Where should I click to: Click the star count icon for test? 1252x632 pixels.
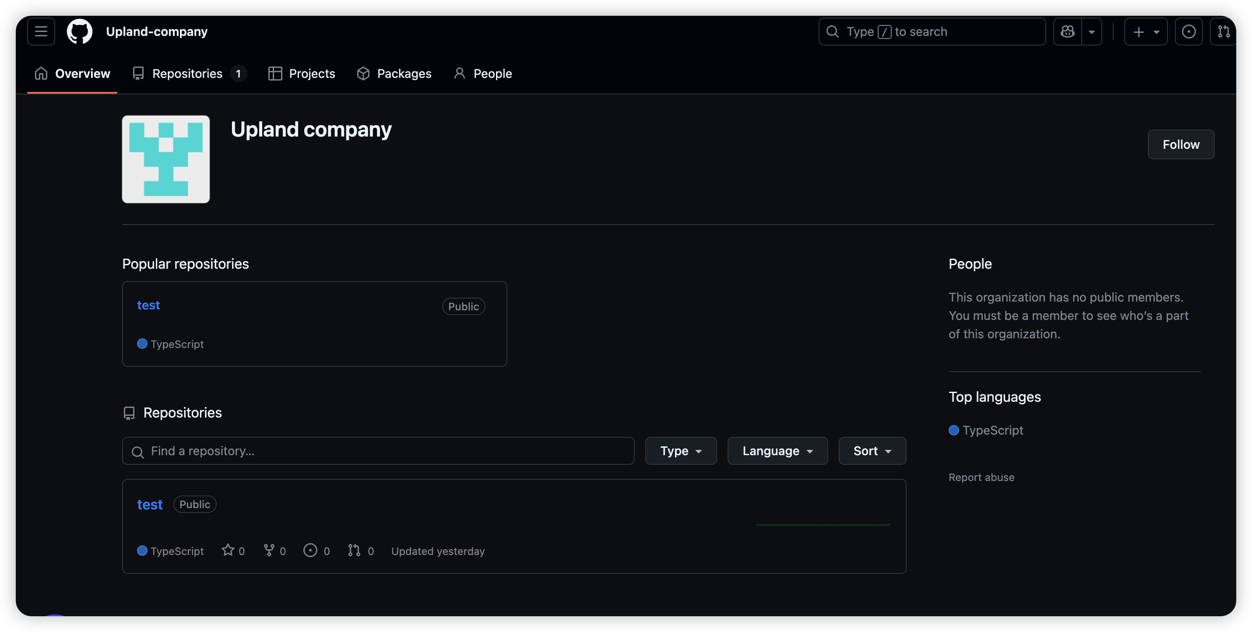click(x=228, y=551)
